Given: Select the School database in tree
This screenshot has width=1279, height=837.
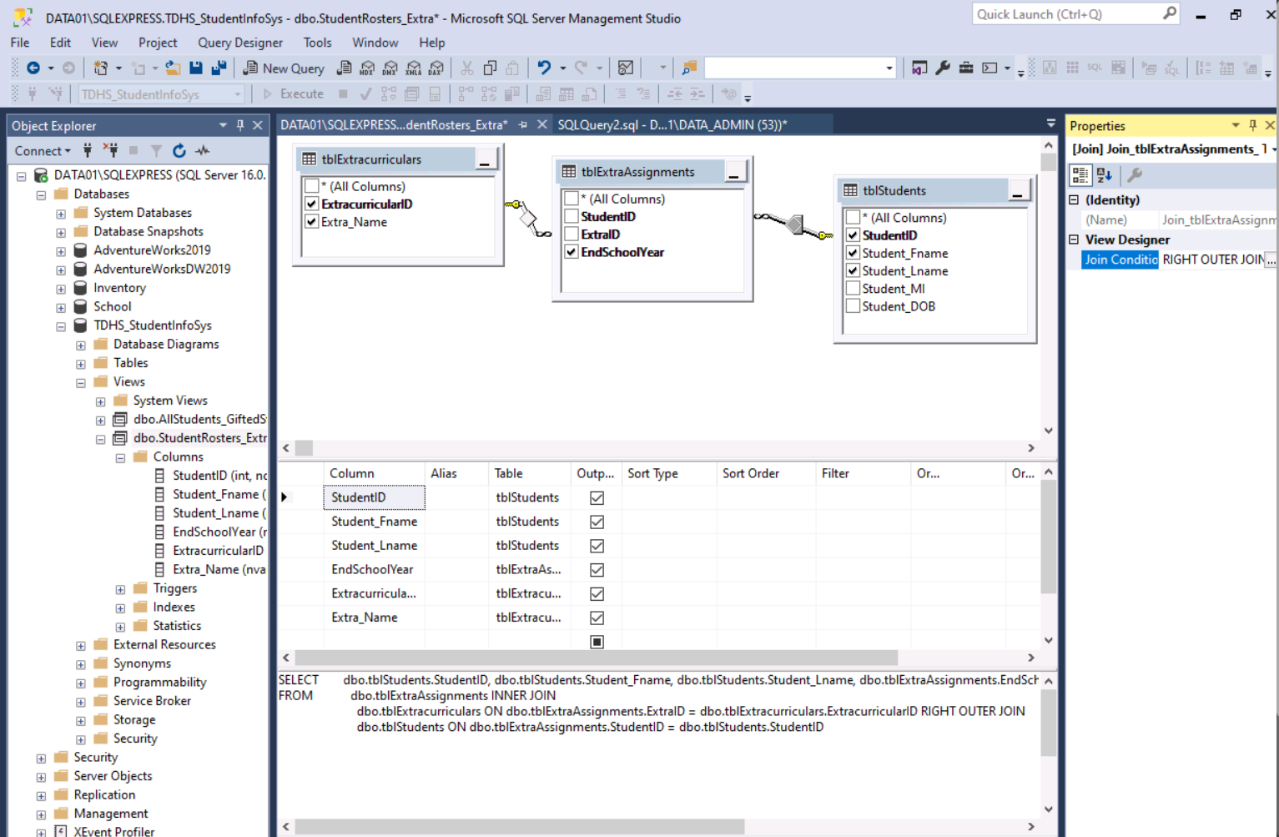Looking at the screenshot, I should pyautogui.click(x=113, y=306).
